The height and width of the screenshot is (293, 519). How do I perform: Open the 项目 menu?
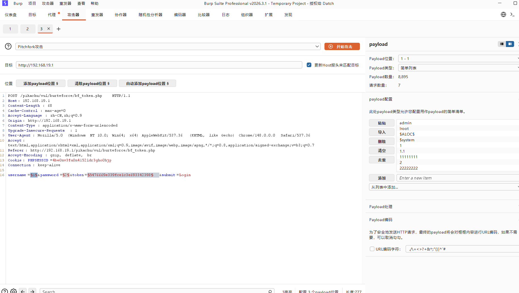click(32, 3)
